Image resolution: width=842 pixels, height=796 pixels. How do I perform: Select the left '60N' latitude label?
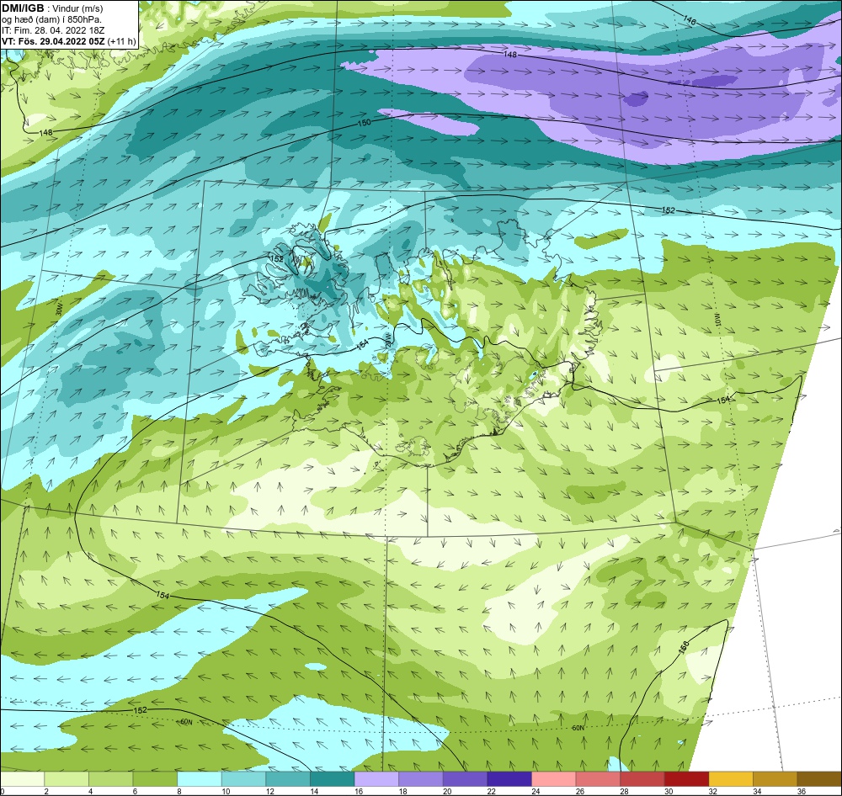[x=186, y=722]
